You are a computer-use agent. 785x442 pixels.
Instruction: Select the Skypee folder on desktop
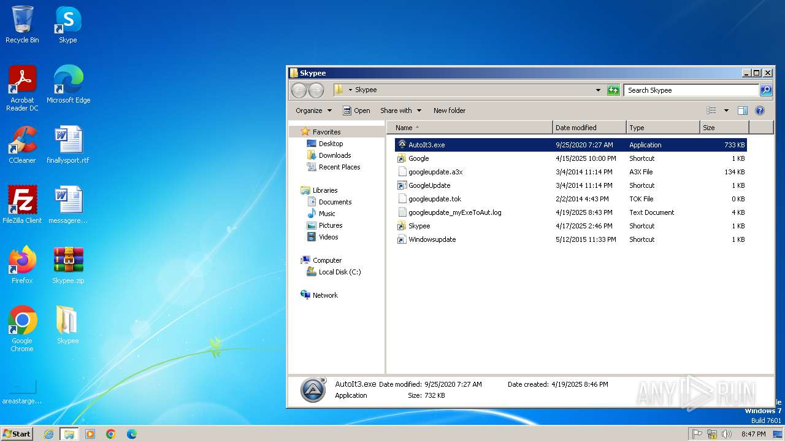tap(68, 325)
